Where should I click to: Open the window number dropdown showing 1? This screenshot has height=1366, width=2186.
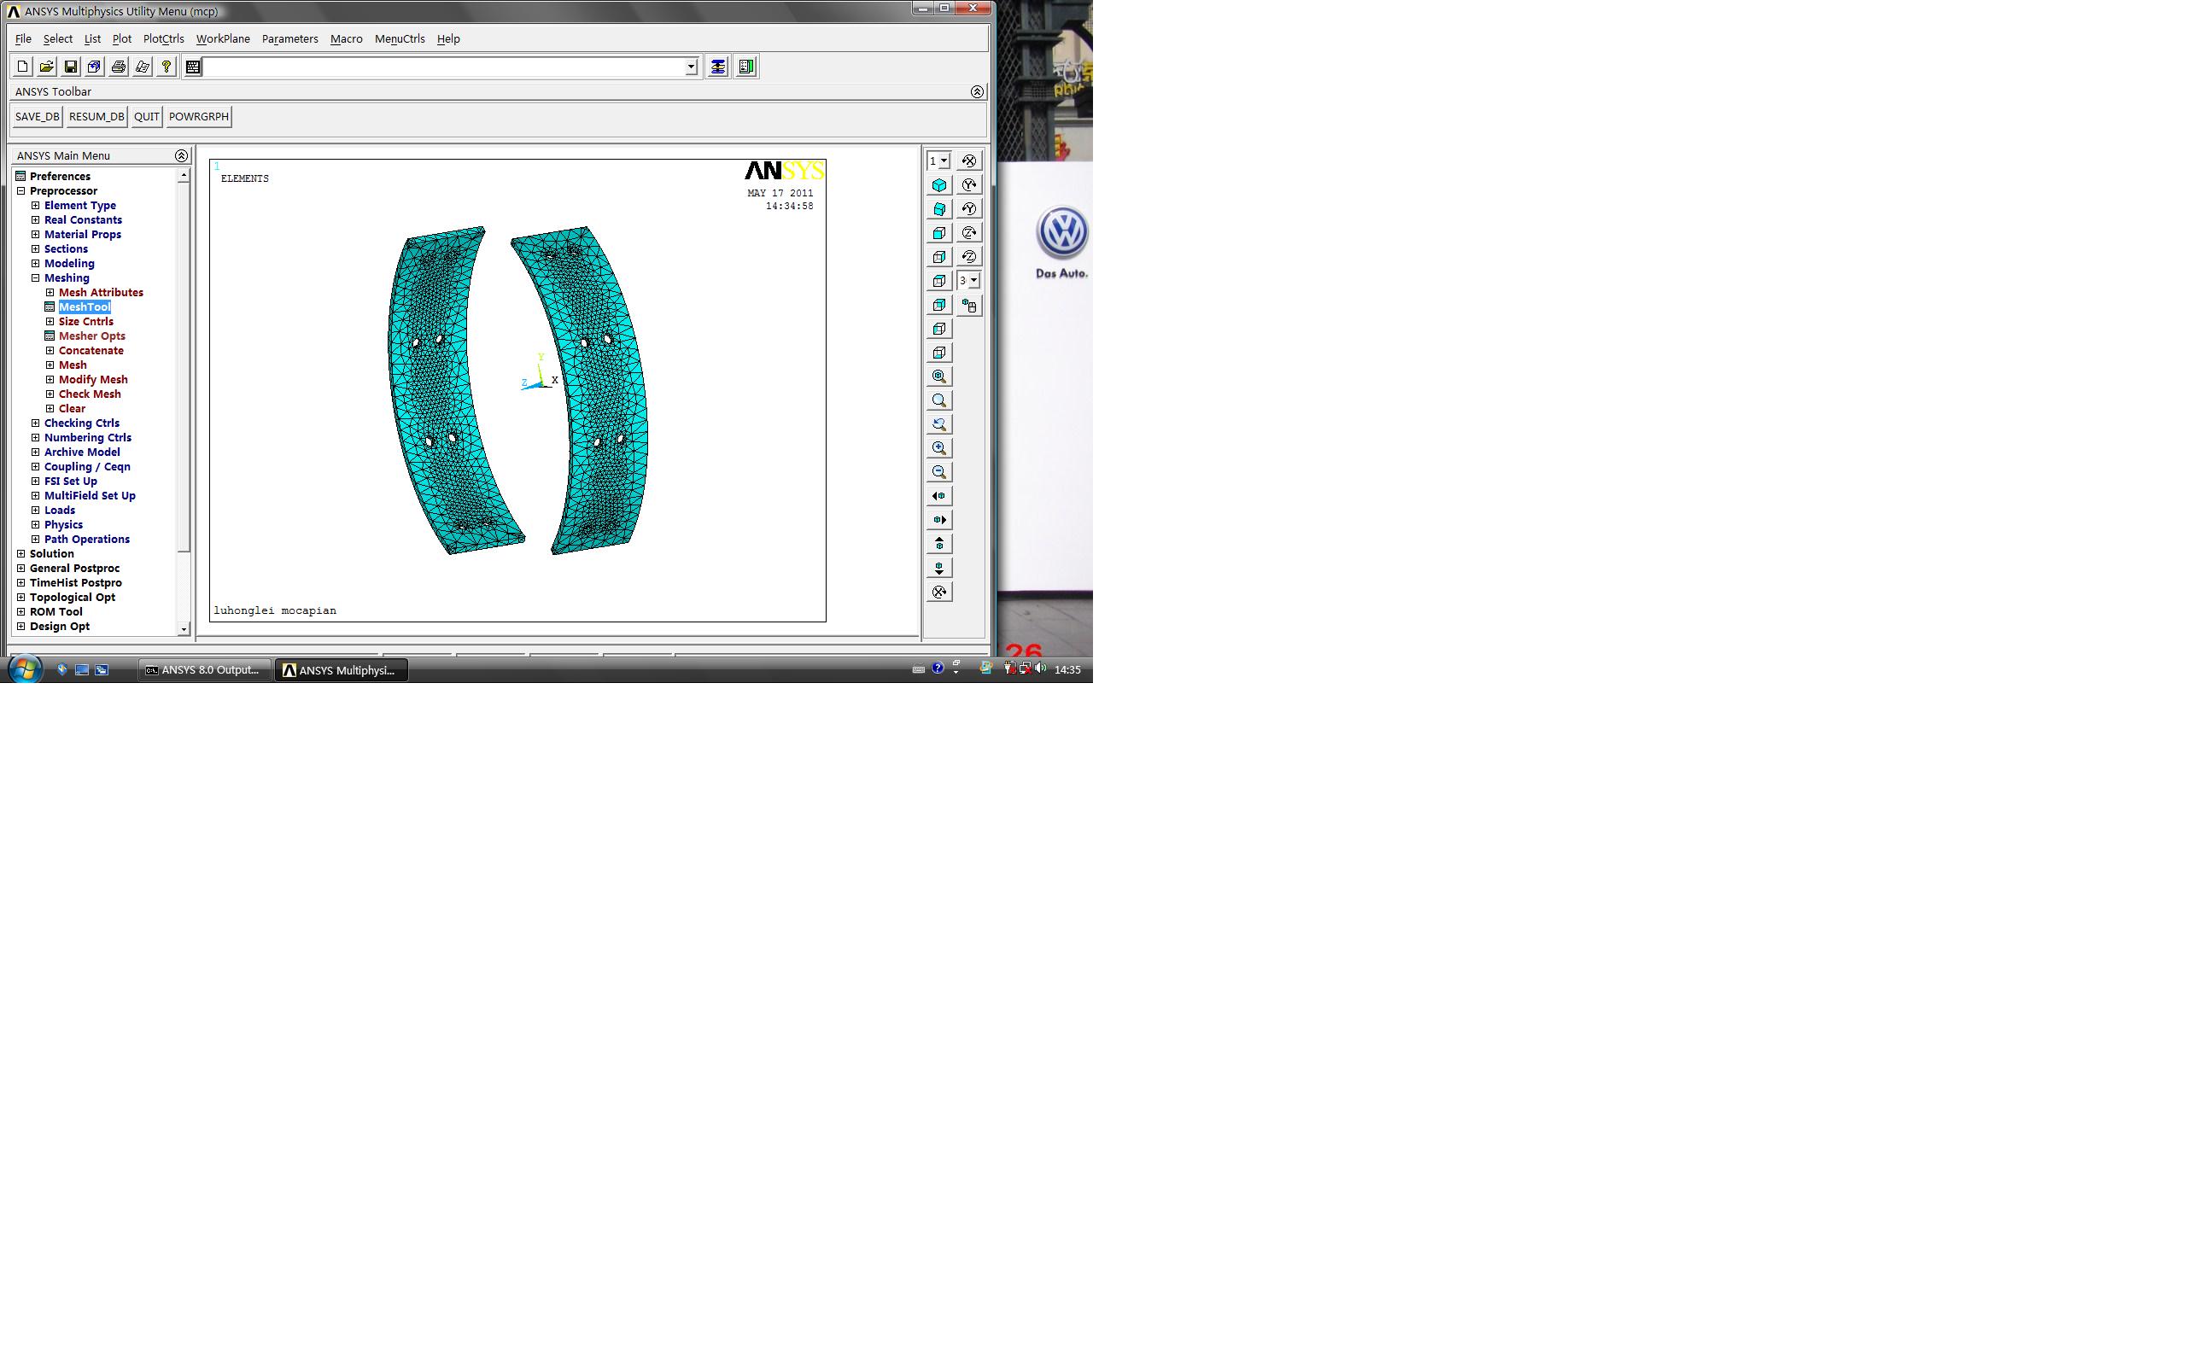pos(943,161)
